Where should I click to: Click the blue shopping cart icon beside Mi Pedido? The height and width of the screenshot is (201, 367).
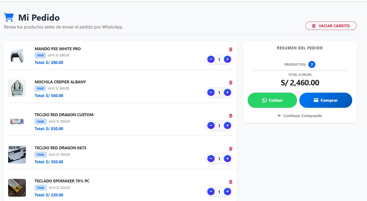[9, 17]
